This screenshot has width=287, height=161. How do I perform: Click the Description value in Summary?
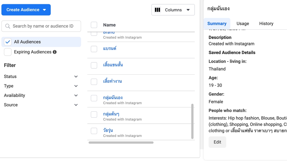(x=231, y=44)
